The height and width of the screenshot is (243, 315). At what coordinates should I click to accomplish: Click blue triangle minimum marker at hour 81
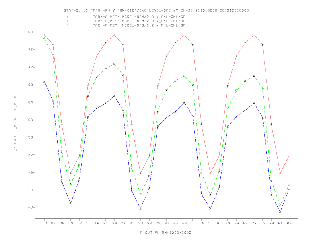pyautogui.click(x=280, y=212)
